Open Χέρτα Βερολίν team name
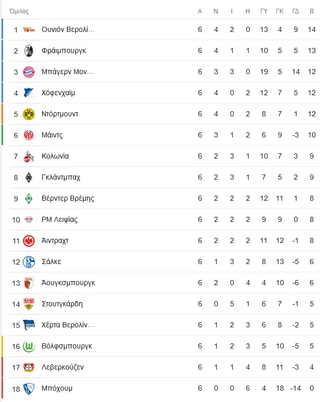The height and width of the screenshot is (402, 320). coord(68,325)
